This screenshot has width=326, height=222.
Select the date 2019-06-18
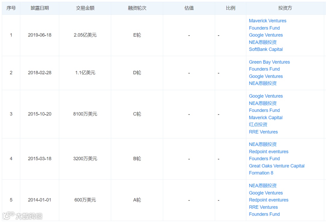pyautogui.click(x=40, y=35)
